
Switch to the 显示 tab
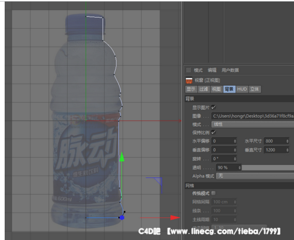191,89
